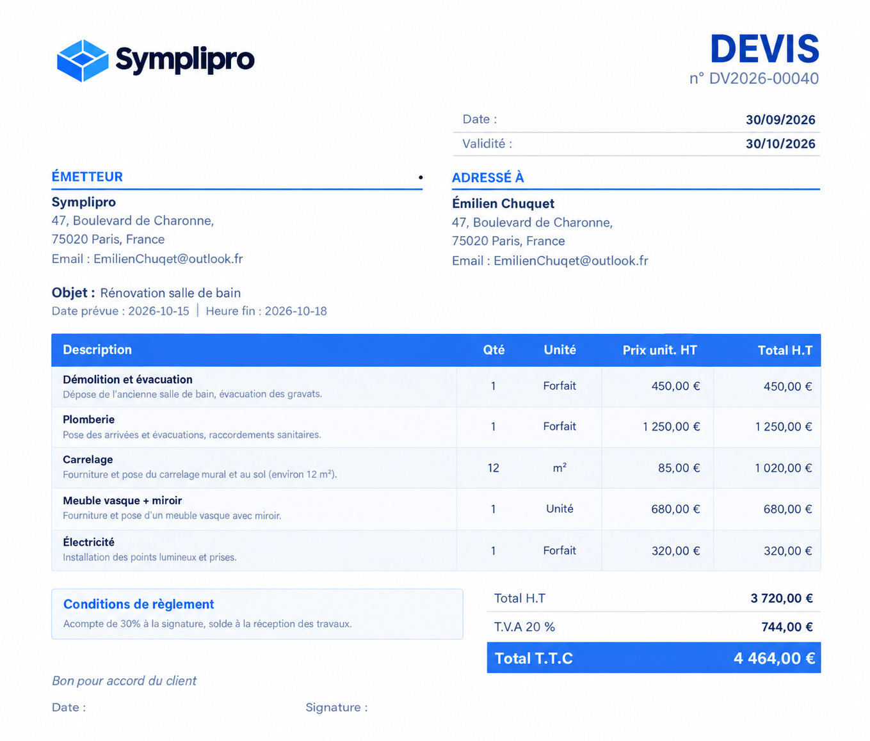Click the Conditions de règlement heading
The image size is (870, 741).
(x=138, y=604)
